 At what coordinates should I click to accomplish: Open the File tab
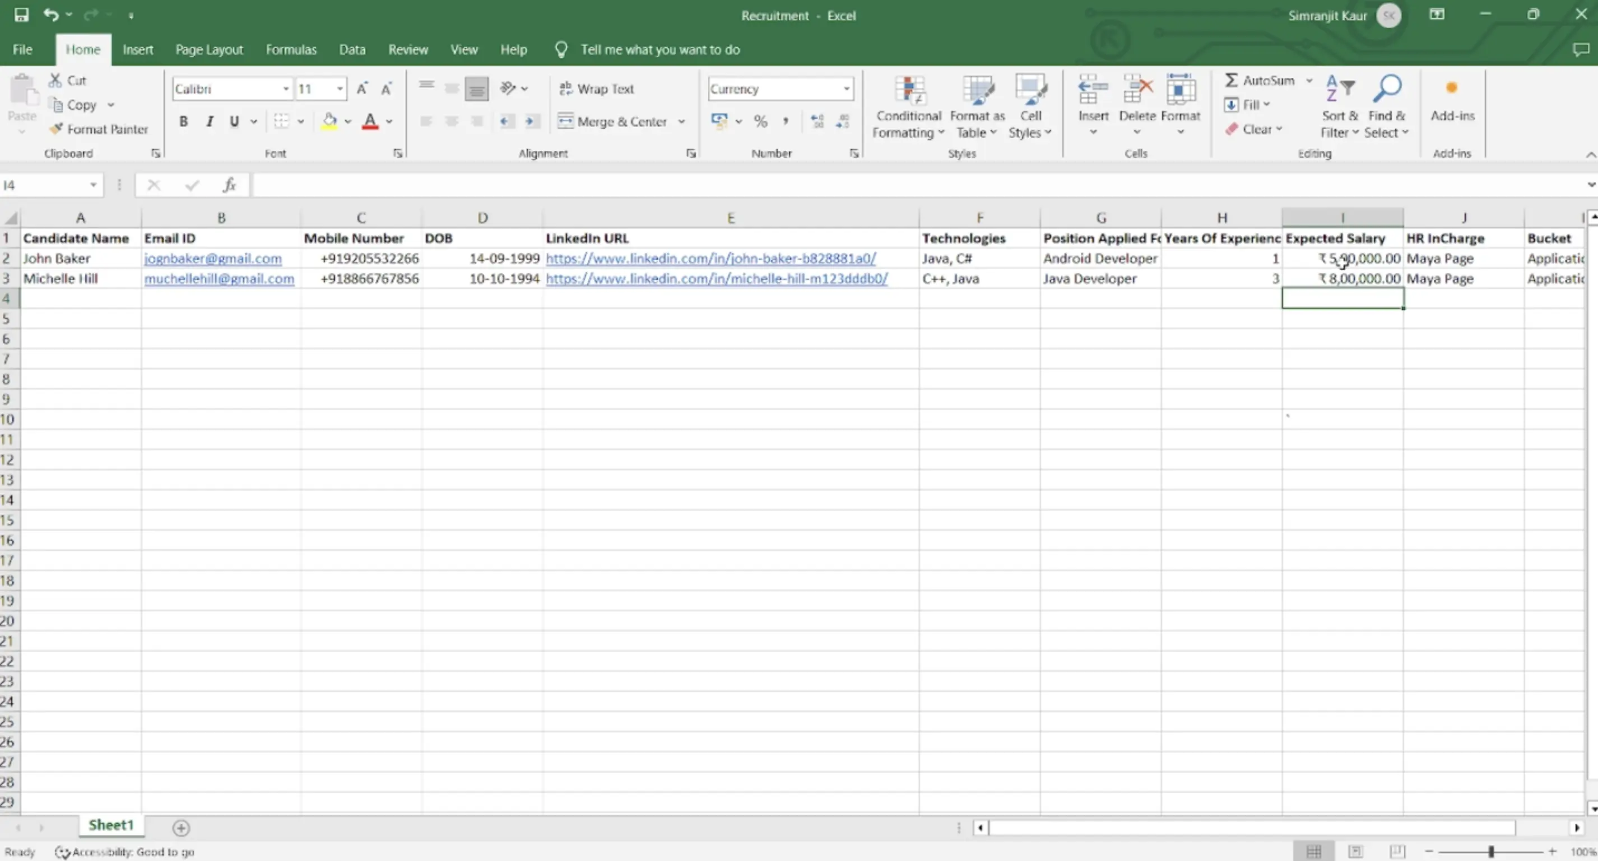pyautogui.click(x=22, y=50)
